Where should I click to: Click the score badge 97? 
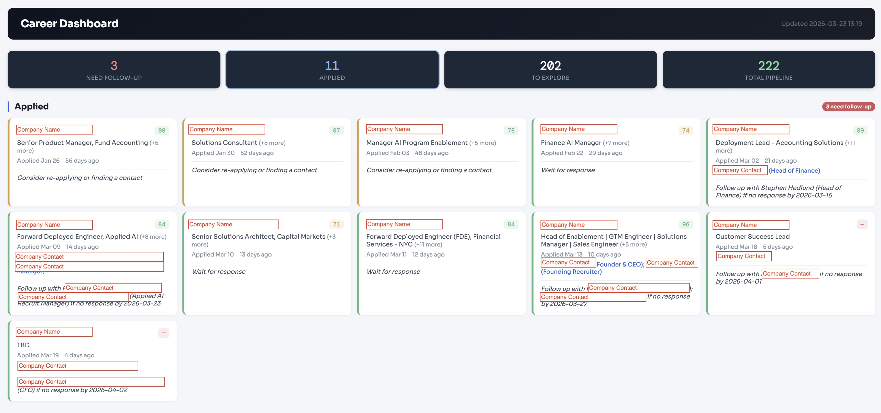[x=337, y=130]
